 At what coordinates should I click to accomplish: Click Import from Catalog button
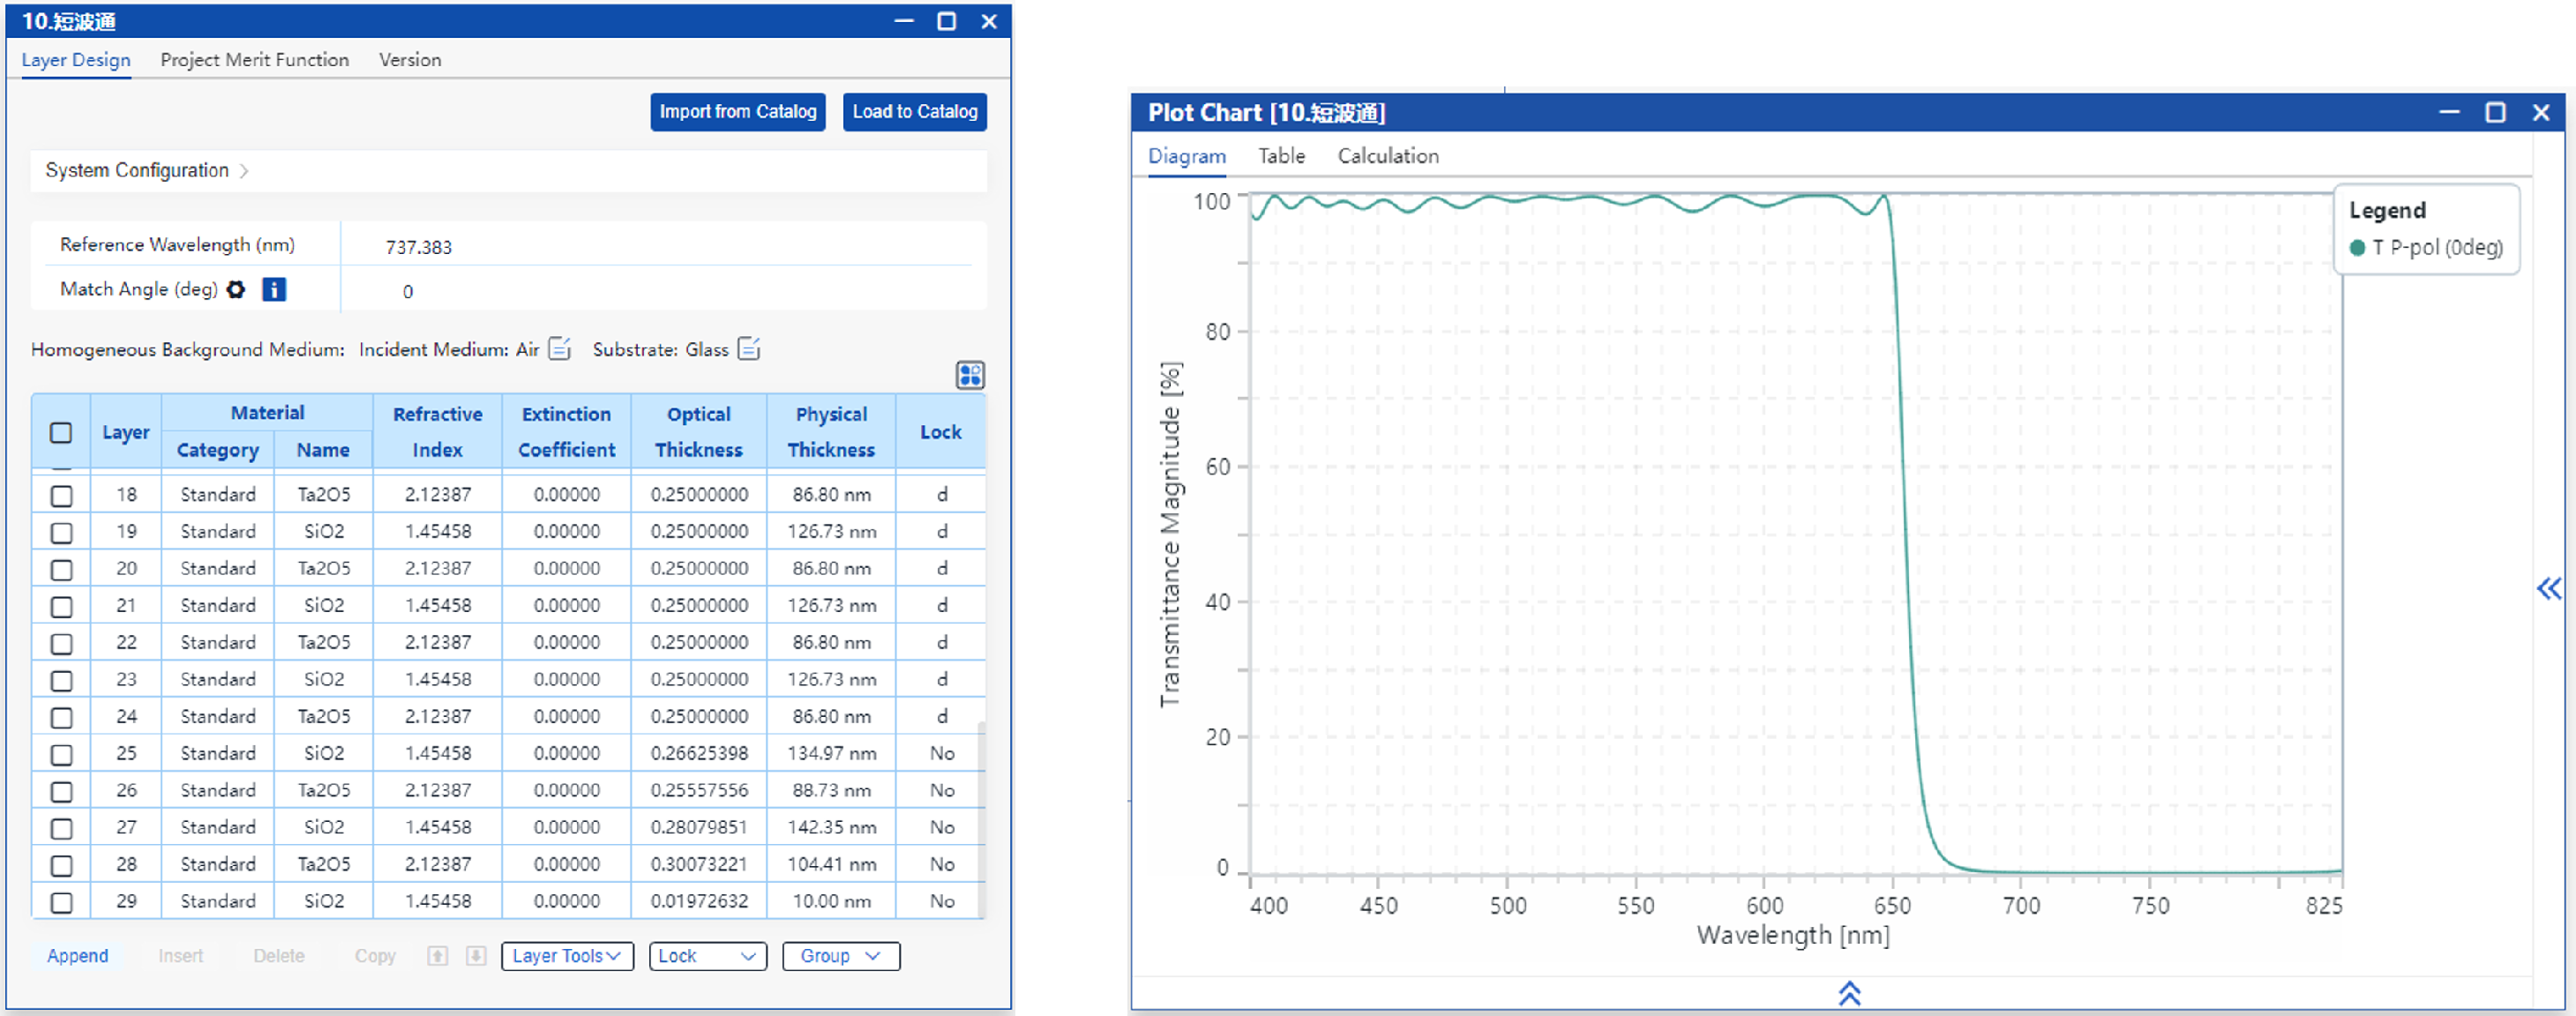point(737,112)
